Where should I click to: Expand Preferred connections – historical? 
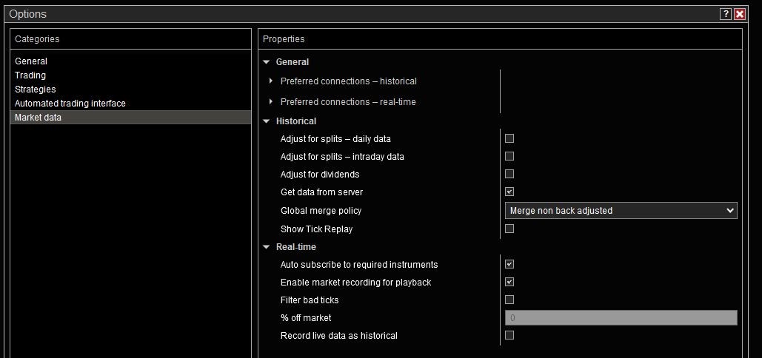click(x=272, y=81)
